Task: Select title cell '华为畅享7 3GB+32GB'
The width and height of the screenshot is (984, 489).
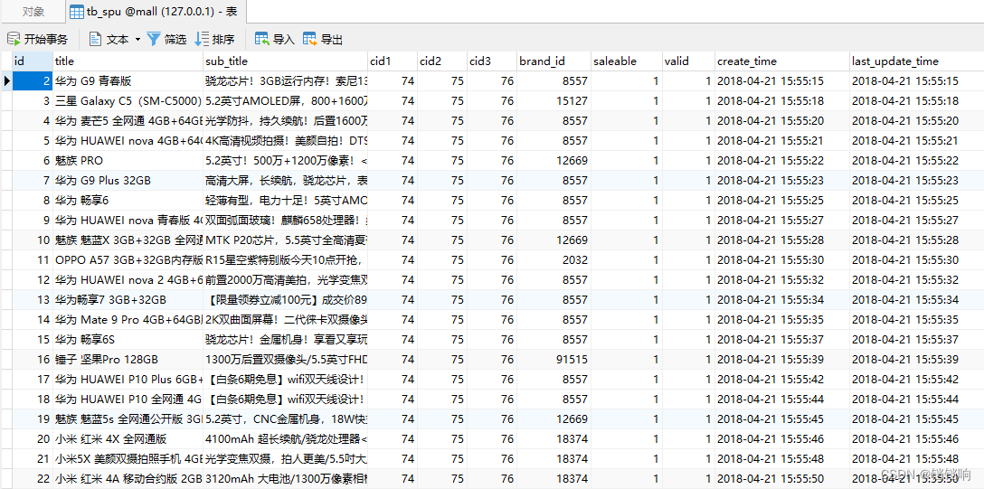Action: point(128,300)
